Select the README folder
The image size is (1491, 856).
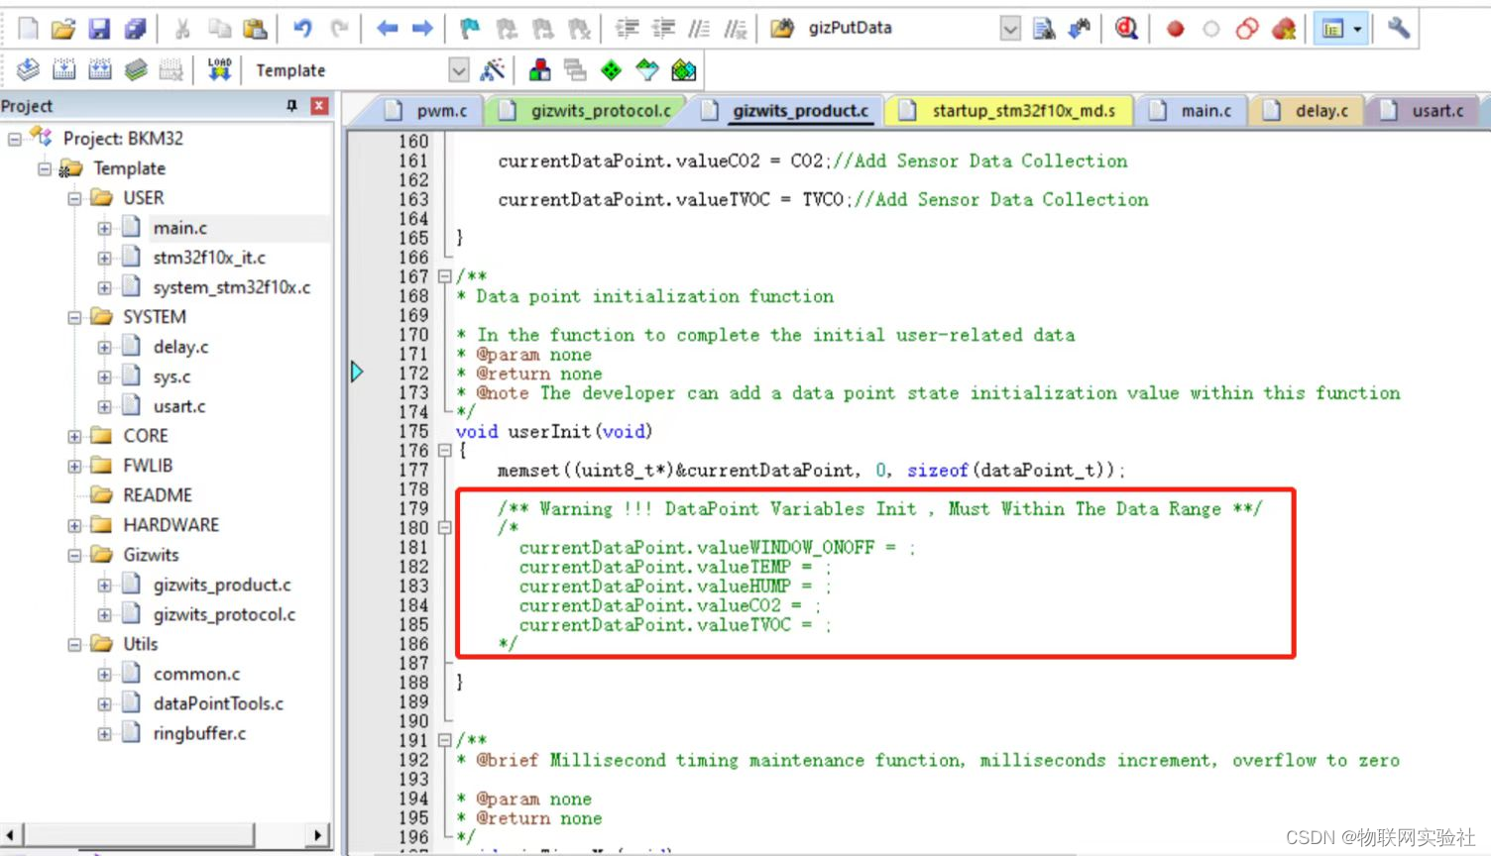[x=157, y=495]
